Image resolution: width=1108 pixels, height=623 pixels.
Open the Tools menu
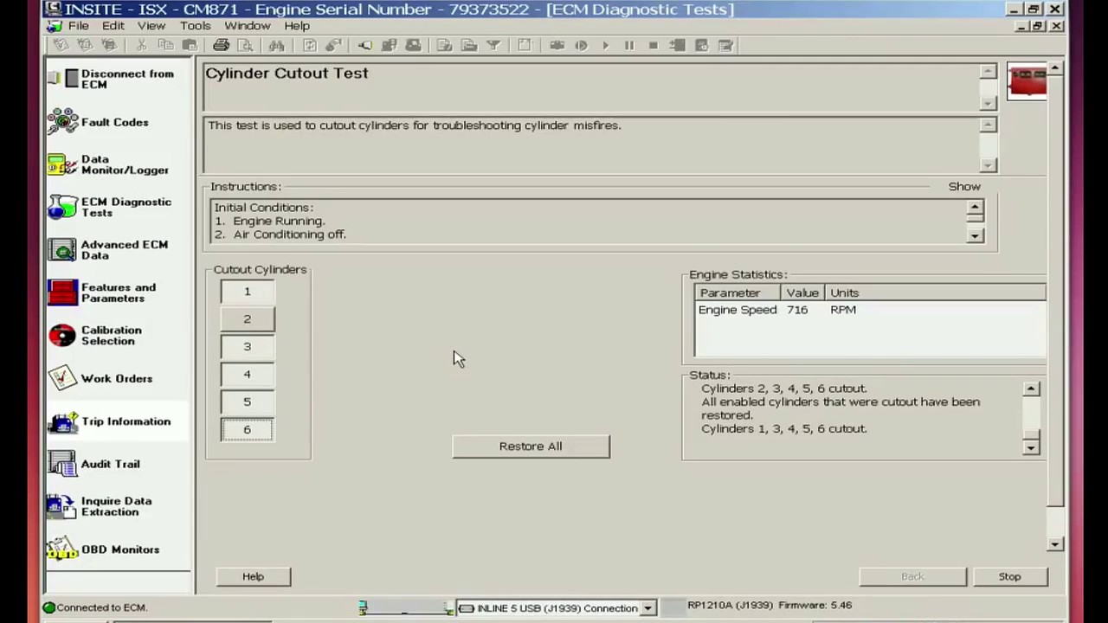pyautogui.click(x=196, y=26)
